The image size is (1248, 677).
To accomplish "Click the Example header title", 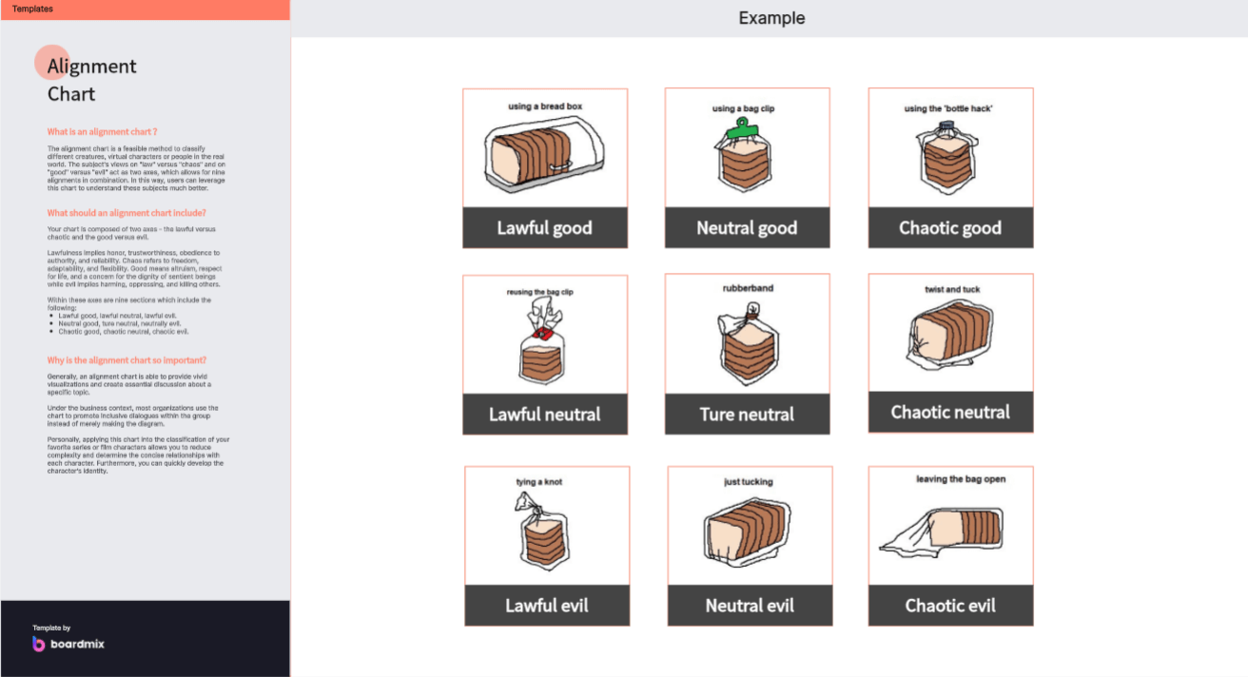I will [771, 18].
